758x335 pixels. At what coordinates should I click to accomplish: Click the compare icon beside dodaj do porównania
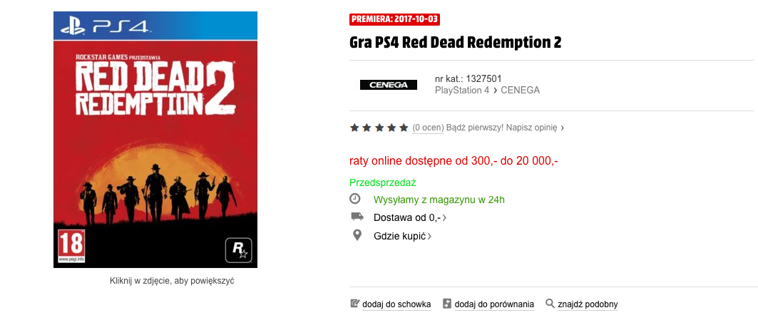[x=447, y=304]
